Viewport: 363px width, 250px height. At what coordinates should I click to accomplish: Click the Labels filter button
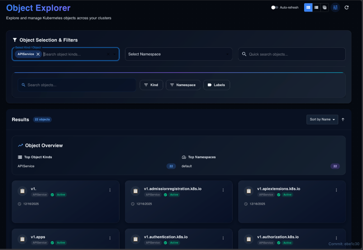click(x=216, y=85)
